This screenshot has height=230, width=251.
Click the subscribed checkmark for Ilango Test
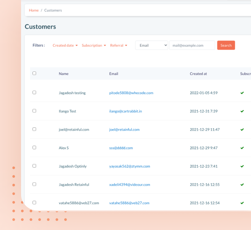(x=242, y=111)
